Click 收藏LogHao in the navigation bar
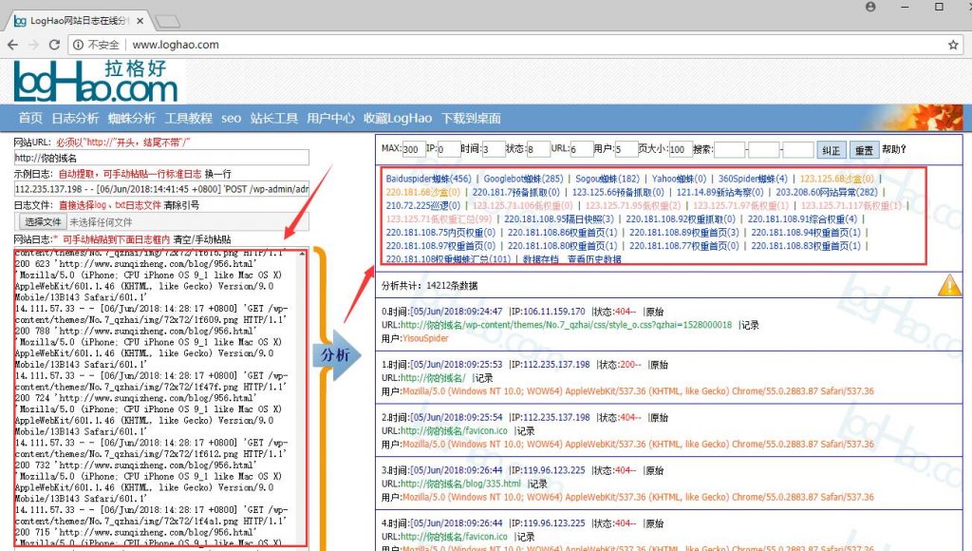The width and height of the screenshot is (972, 551). point(398,118)
